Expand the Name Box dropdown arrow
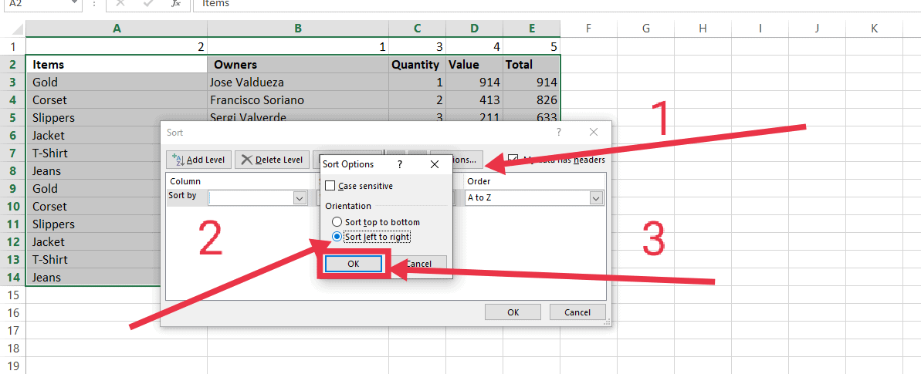 tap(74, 4)
